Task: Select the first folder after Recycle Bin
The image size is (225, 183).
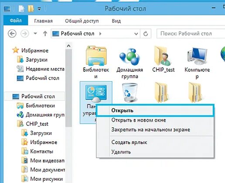Action: pos(161,93)
